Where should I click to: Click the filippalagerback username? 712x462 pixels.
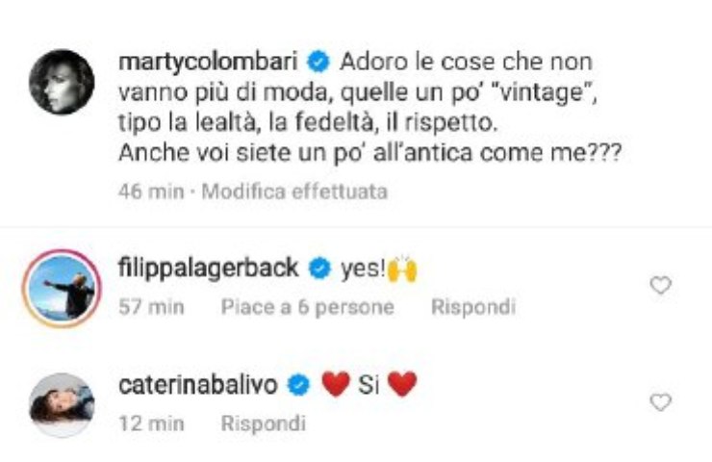point(209,268)
